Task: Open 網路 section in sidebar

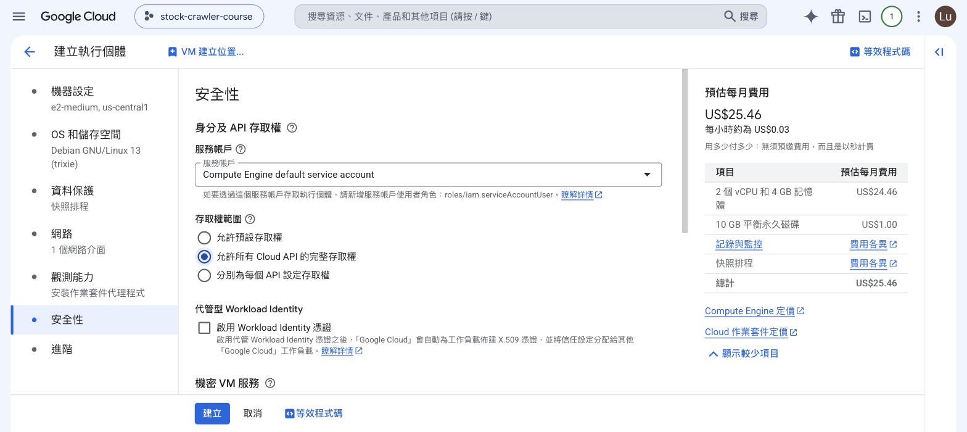Action: point(94,241)
